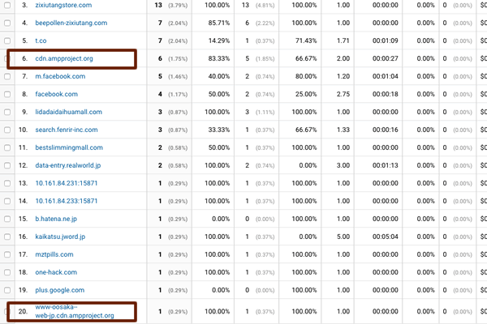Check the box for row 8 facebook.com
The width and height of the screenshot is (487, 324).
coord(7,94)
